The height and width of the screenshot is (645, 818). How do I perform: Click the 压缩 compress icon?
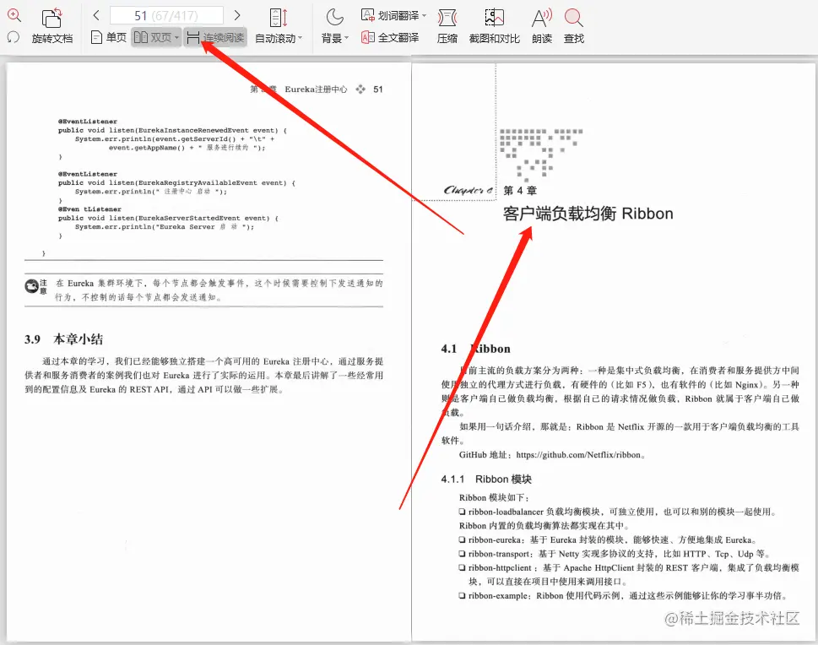[447, 18]
